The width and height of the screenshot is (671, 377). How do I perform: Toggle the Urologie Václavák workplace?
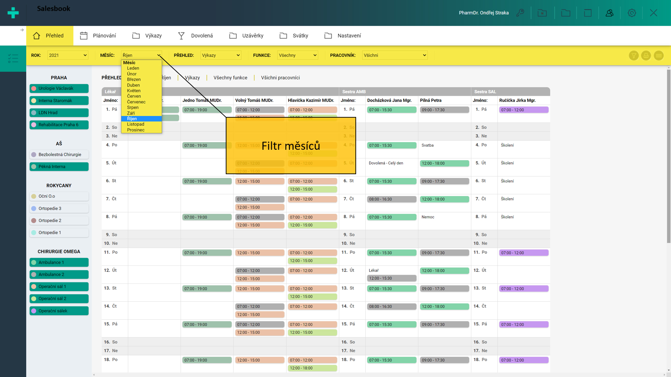pos(59,88)
